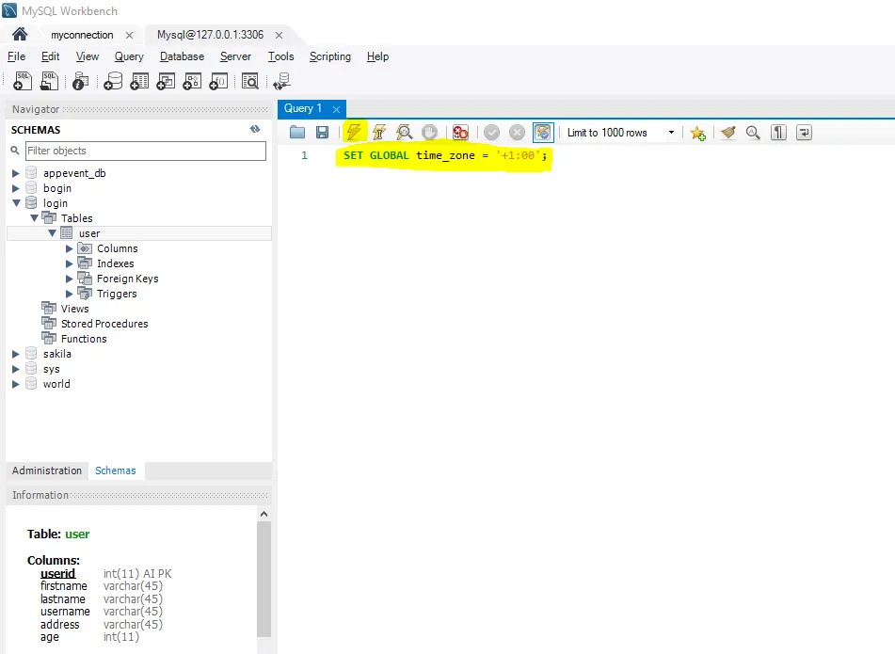This screenshot has width=895, height=654.
Task: Expand the sys schema
Action: [x=15, y=369]
